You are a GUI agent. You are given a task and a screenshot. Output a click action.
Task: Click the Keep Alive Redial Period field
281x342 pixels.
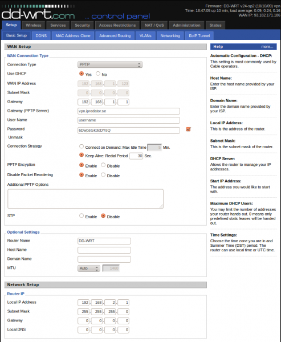click(x=136, y=156)
